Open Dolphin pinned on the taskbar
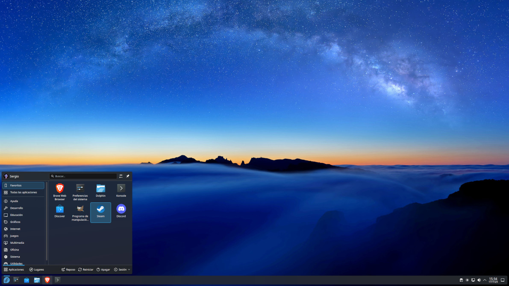Image resolution: width=509 pixels, height=286 pixels. coord(37,280)
